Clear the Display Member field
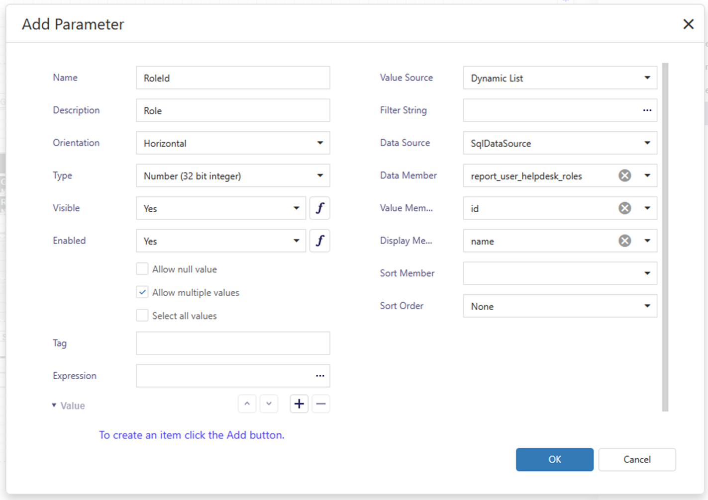This screenshot has width=708, height=500. (624, 241)
